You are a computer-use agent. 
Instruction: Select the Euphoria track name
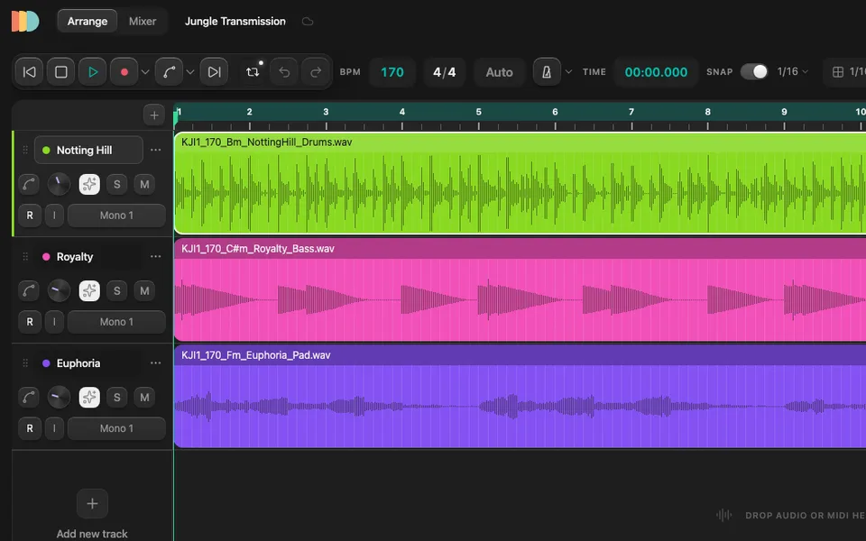78,363
